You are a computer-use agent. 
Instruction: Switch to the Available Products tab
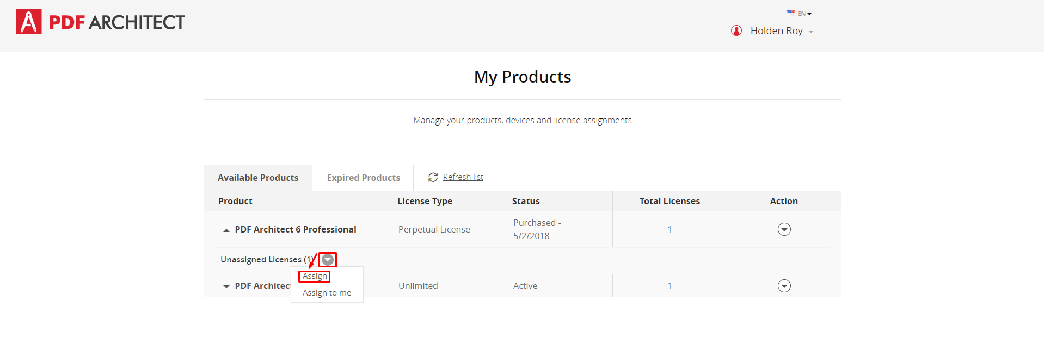pyautogui.click(x=258, y=178)
